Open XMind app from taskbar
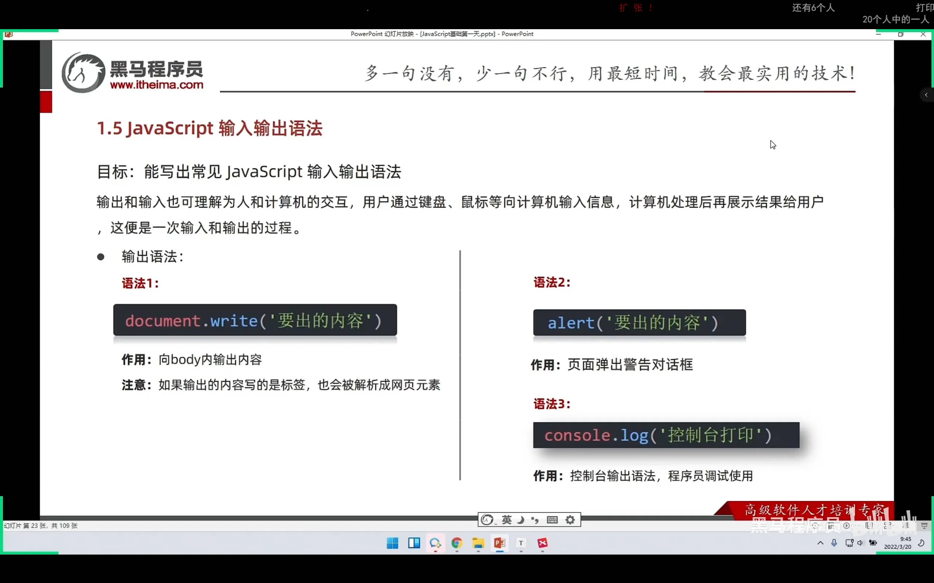The height and width of the screenshot is (583, 934). click(543, 543)
